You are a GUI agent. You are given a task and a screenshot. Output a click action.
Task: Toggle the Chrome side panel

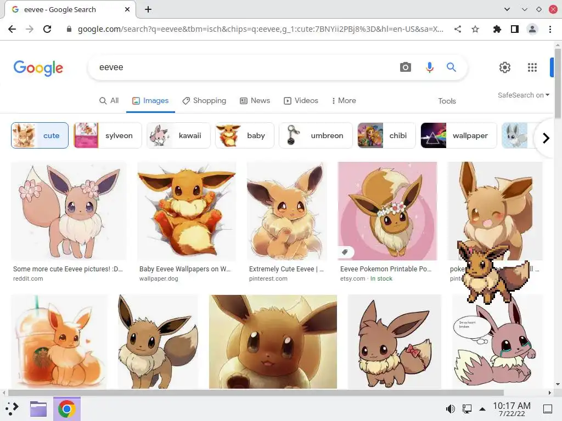click(515, 29)
